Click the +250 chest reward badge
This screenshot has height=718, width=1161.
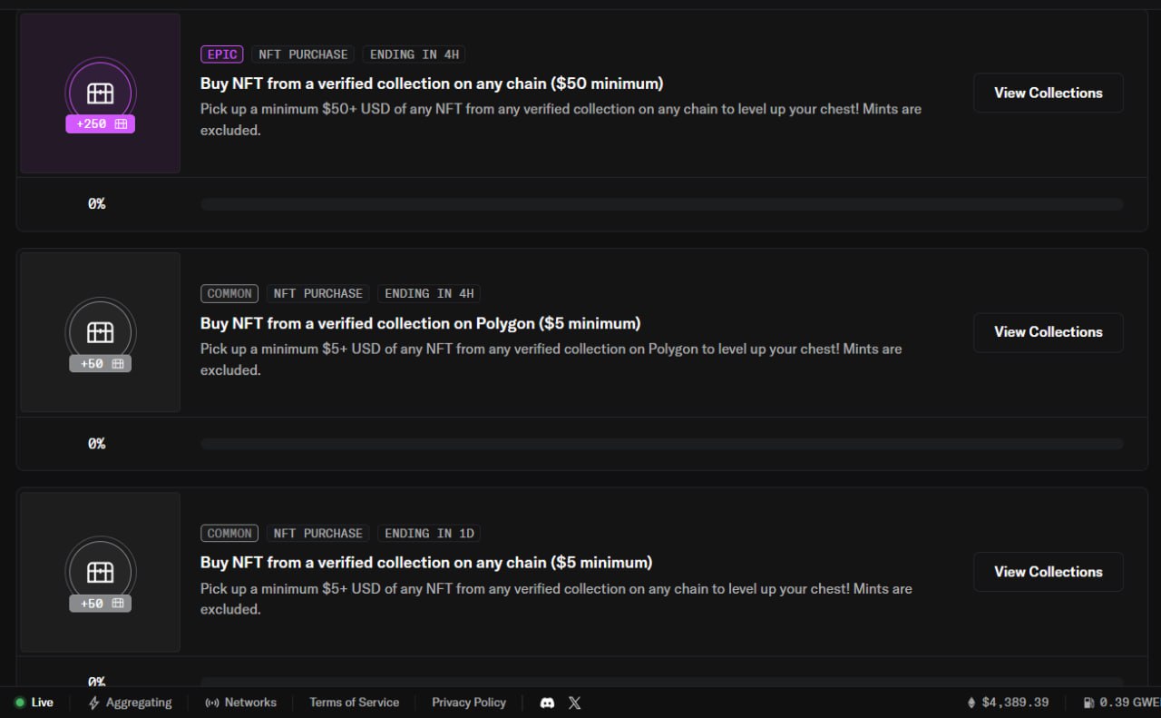(100, 124)
